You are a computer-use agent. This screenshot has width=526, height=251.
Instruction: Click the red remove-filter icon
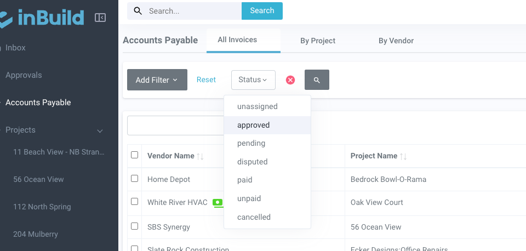coord(290,80)
